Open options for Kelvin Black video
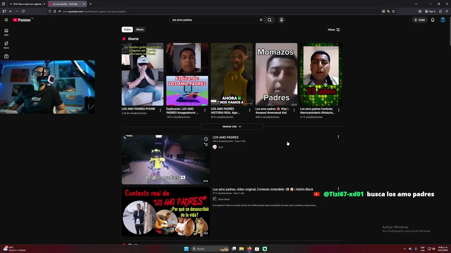The width and height of the screenshot is (451, 253). click(x=338, y=189)
